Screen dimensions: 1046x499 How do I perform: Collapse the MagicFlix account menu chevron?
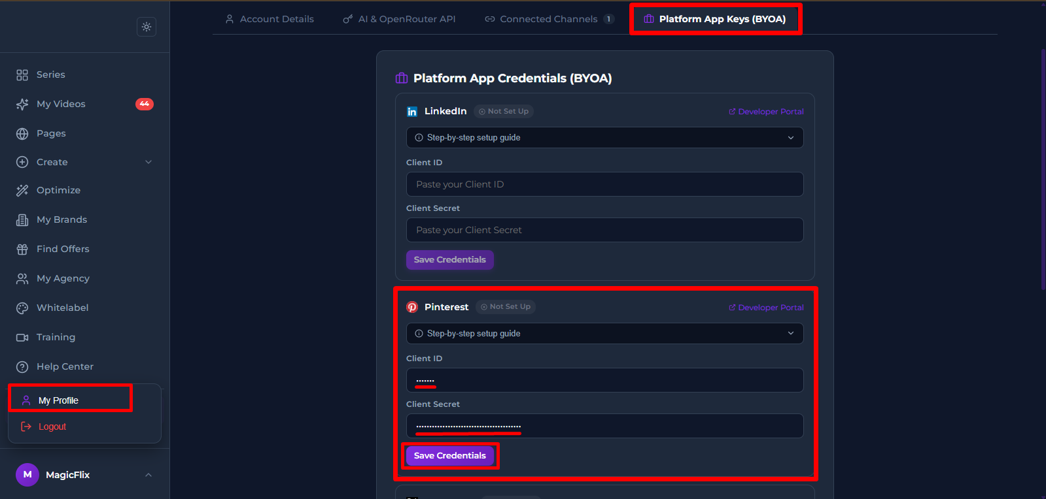(x=148, y=475)
